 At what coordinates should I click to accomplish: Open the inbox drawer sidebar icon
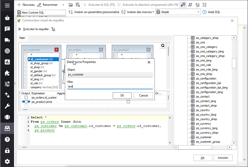(x=7, y=128)
